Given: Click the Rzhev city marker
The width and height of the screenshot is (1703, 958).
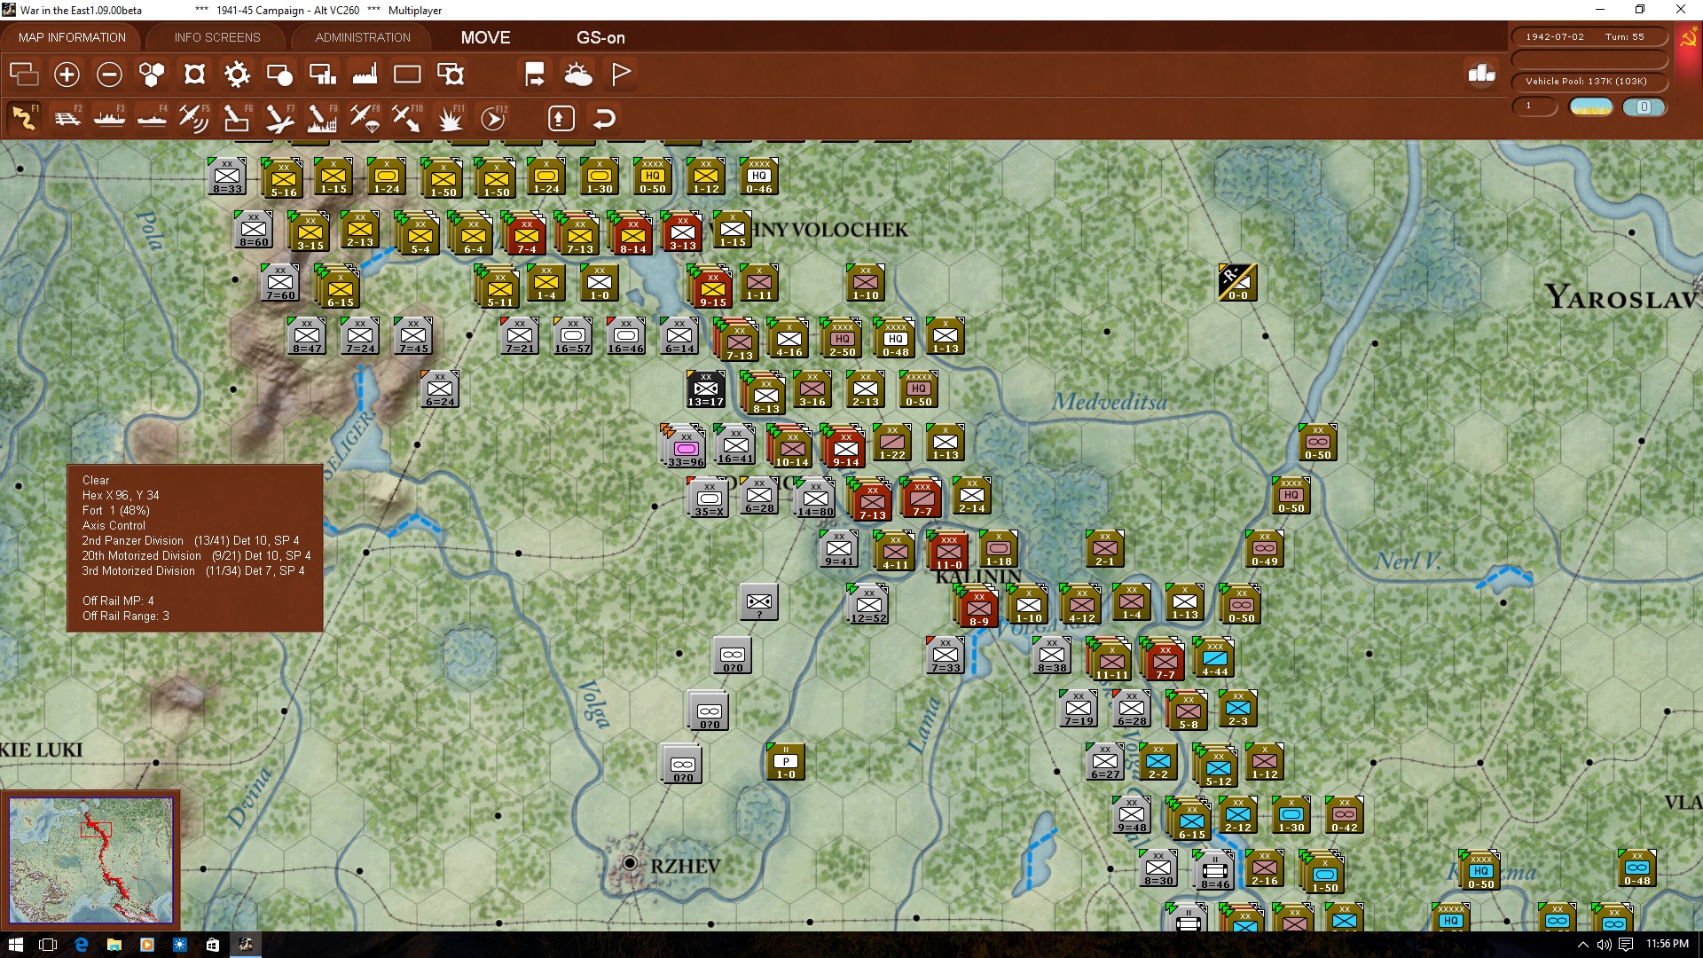Looking at the screenshot, I should click(630, 863).
